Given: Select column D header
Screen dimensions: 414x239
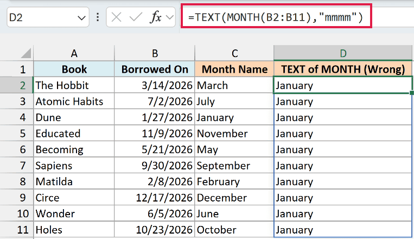Looking at the screenshot, I should (343, 53).
